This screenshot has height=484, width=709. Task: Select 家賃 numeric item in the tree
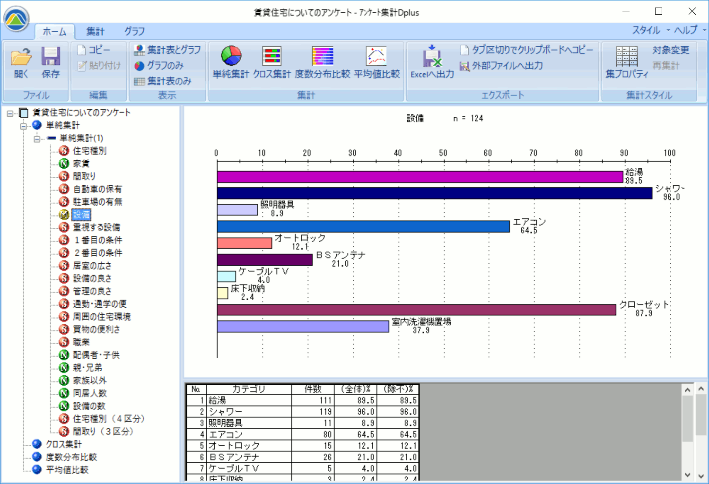point(81,164)
